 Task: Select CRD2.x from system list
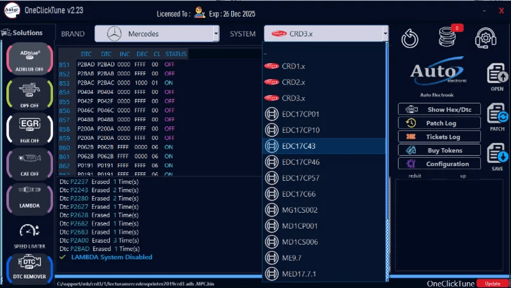click(x=324, y=82)
